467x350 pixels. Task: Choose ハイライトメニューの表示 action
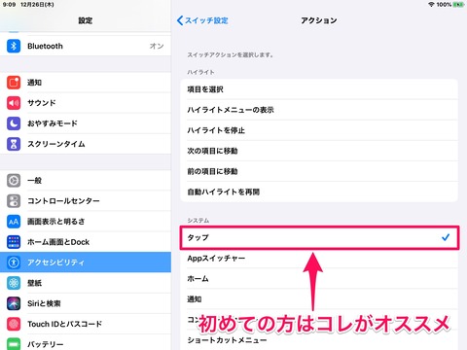coord(319,110)
